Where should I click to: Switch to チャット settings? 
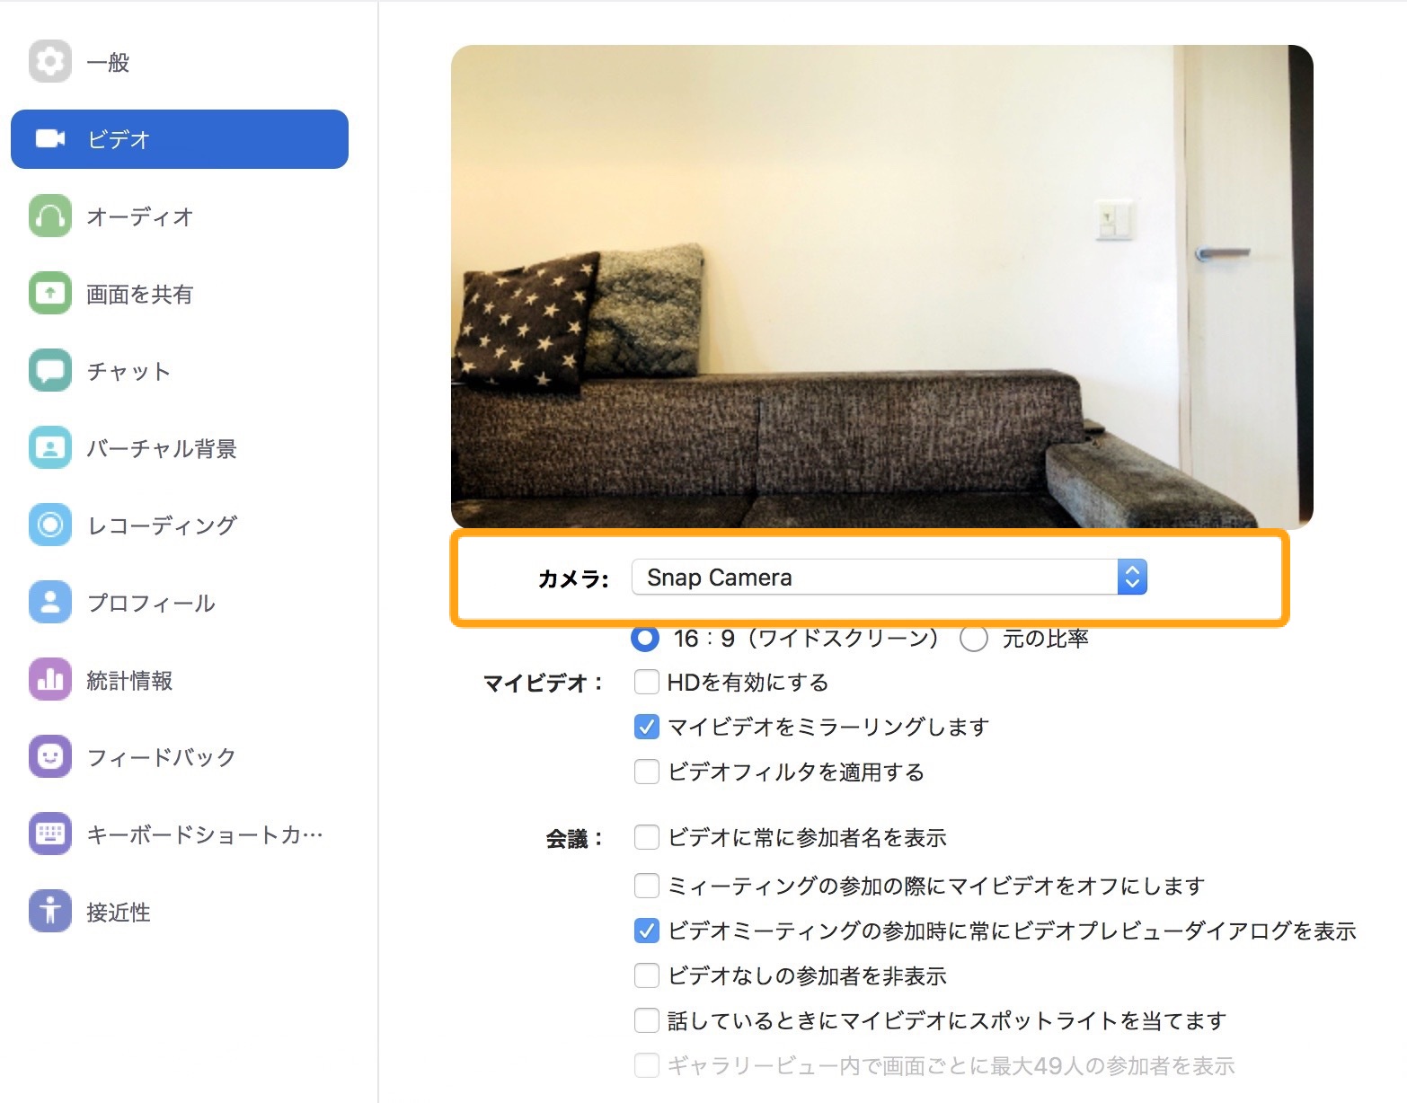(180, 371)
